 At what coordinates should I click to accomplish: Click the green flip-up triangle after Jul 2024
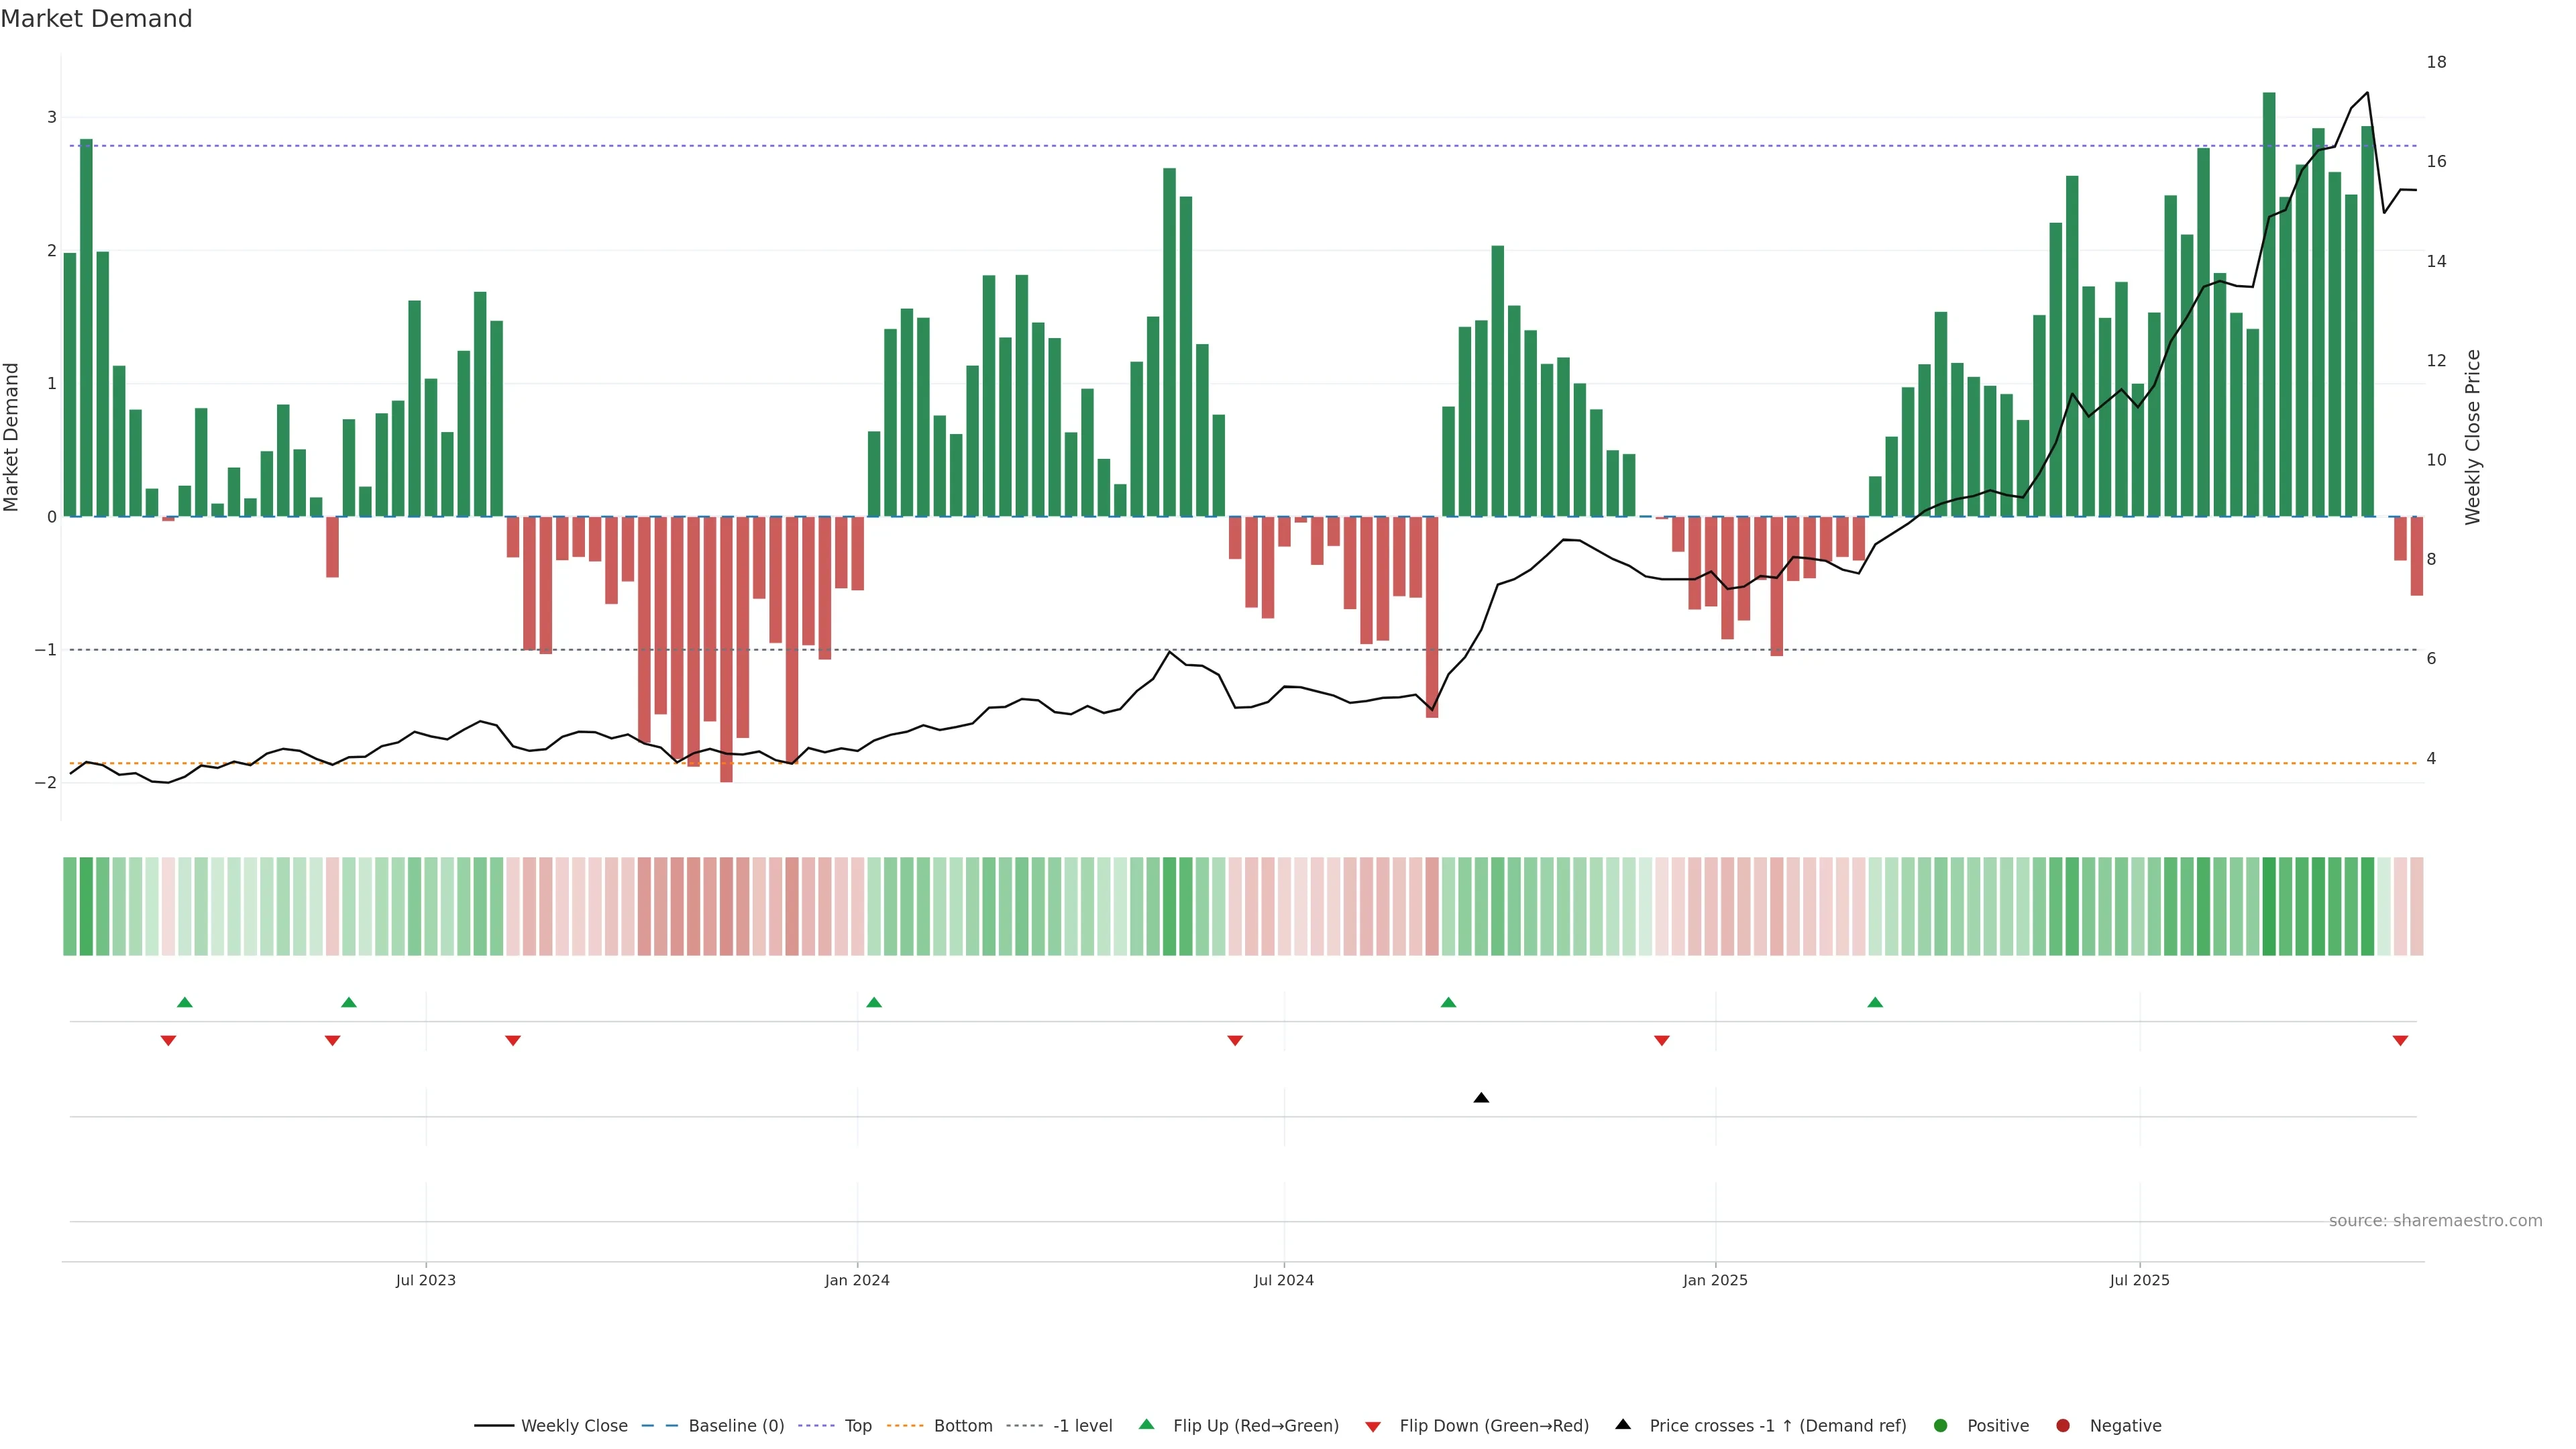1448,1002
